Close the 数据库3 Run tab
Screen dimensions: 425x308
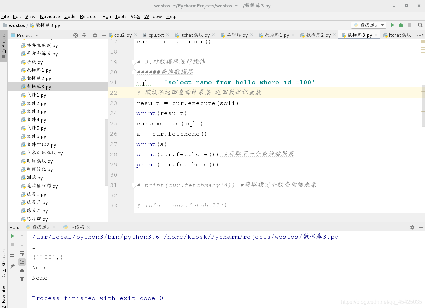click(54, 227)
